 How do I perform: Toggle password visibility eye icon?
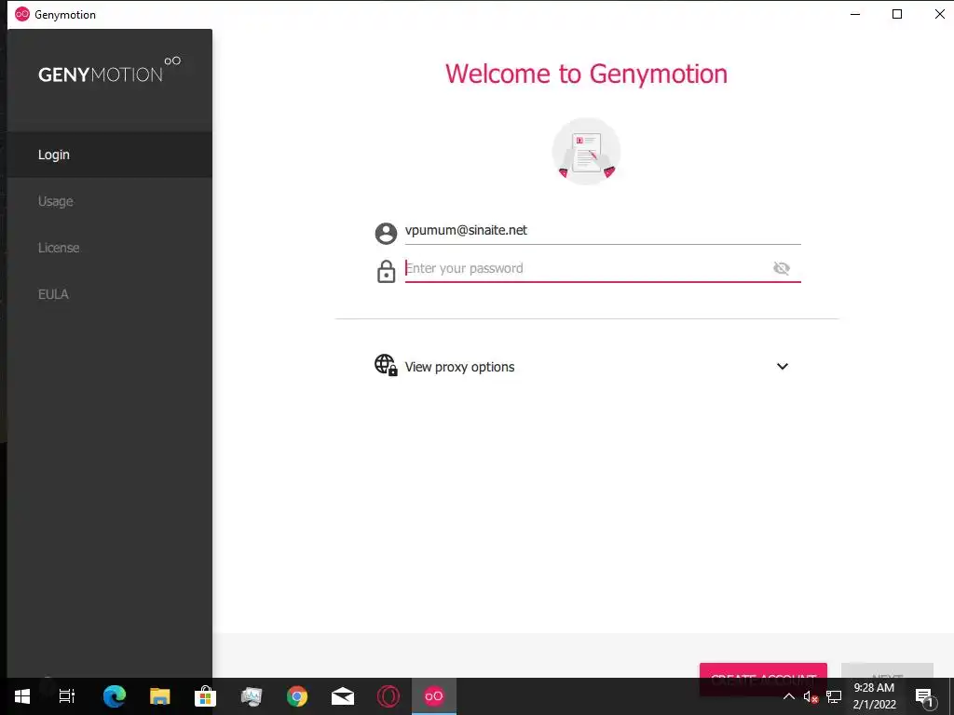pyautogui.click(x=782, y=268)
